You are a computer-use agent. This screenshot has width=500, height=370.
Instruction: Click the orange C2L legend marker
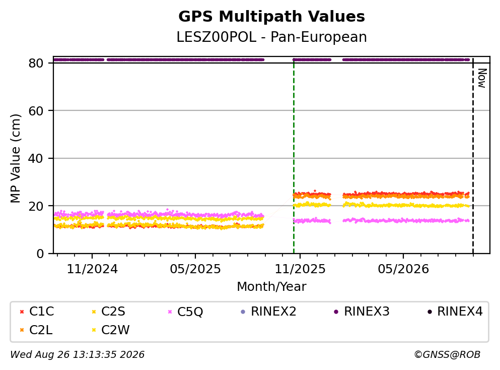22,330
